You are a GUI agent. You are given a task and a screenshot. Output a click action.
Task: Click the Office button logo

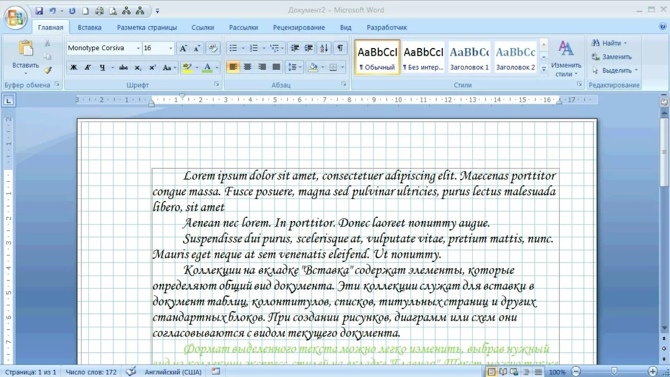(15, 17)
